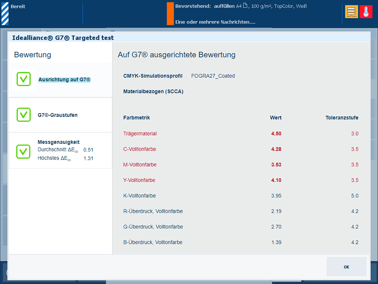Screen dimensions: 378x284
Task: Click the orange upcoming-action status bar
Action: click(170, 14)
